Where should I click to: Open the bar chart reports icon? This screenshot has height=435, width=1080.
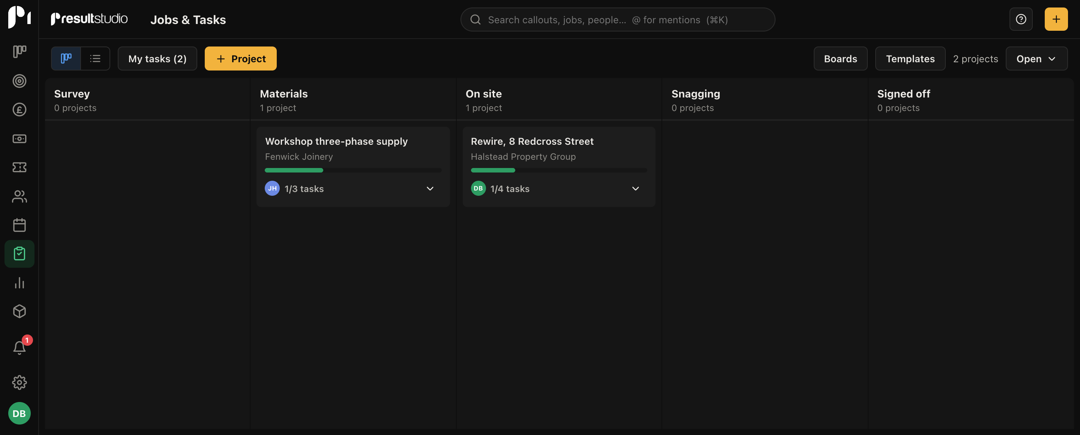coord(19,282)
